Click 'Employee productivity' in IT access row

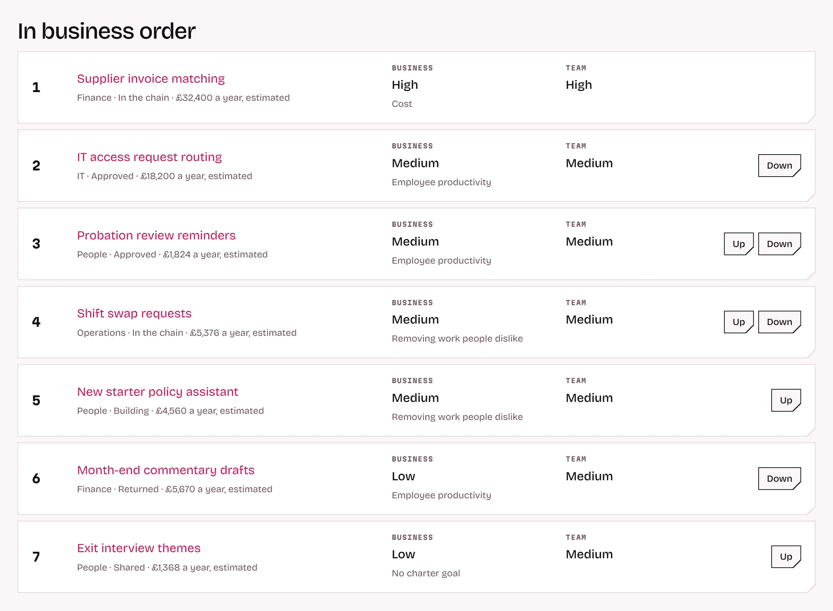click(x=441, y=182)
